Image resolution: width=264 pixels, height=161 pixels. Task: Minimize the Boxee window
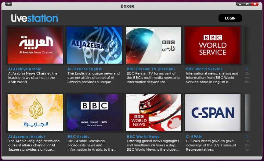(240, 4)
